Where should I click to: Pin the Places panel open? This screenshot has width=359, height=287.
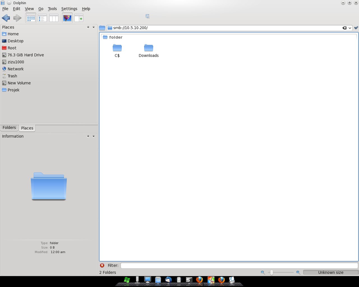pos(88,27)
